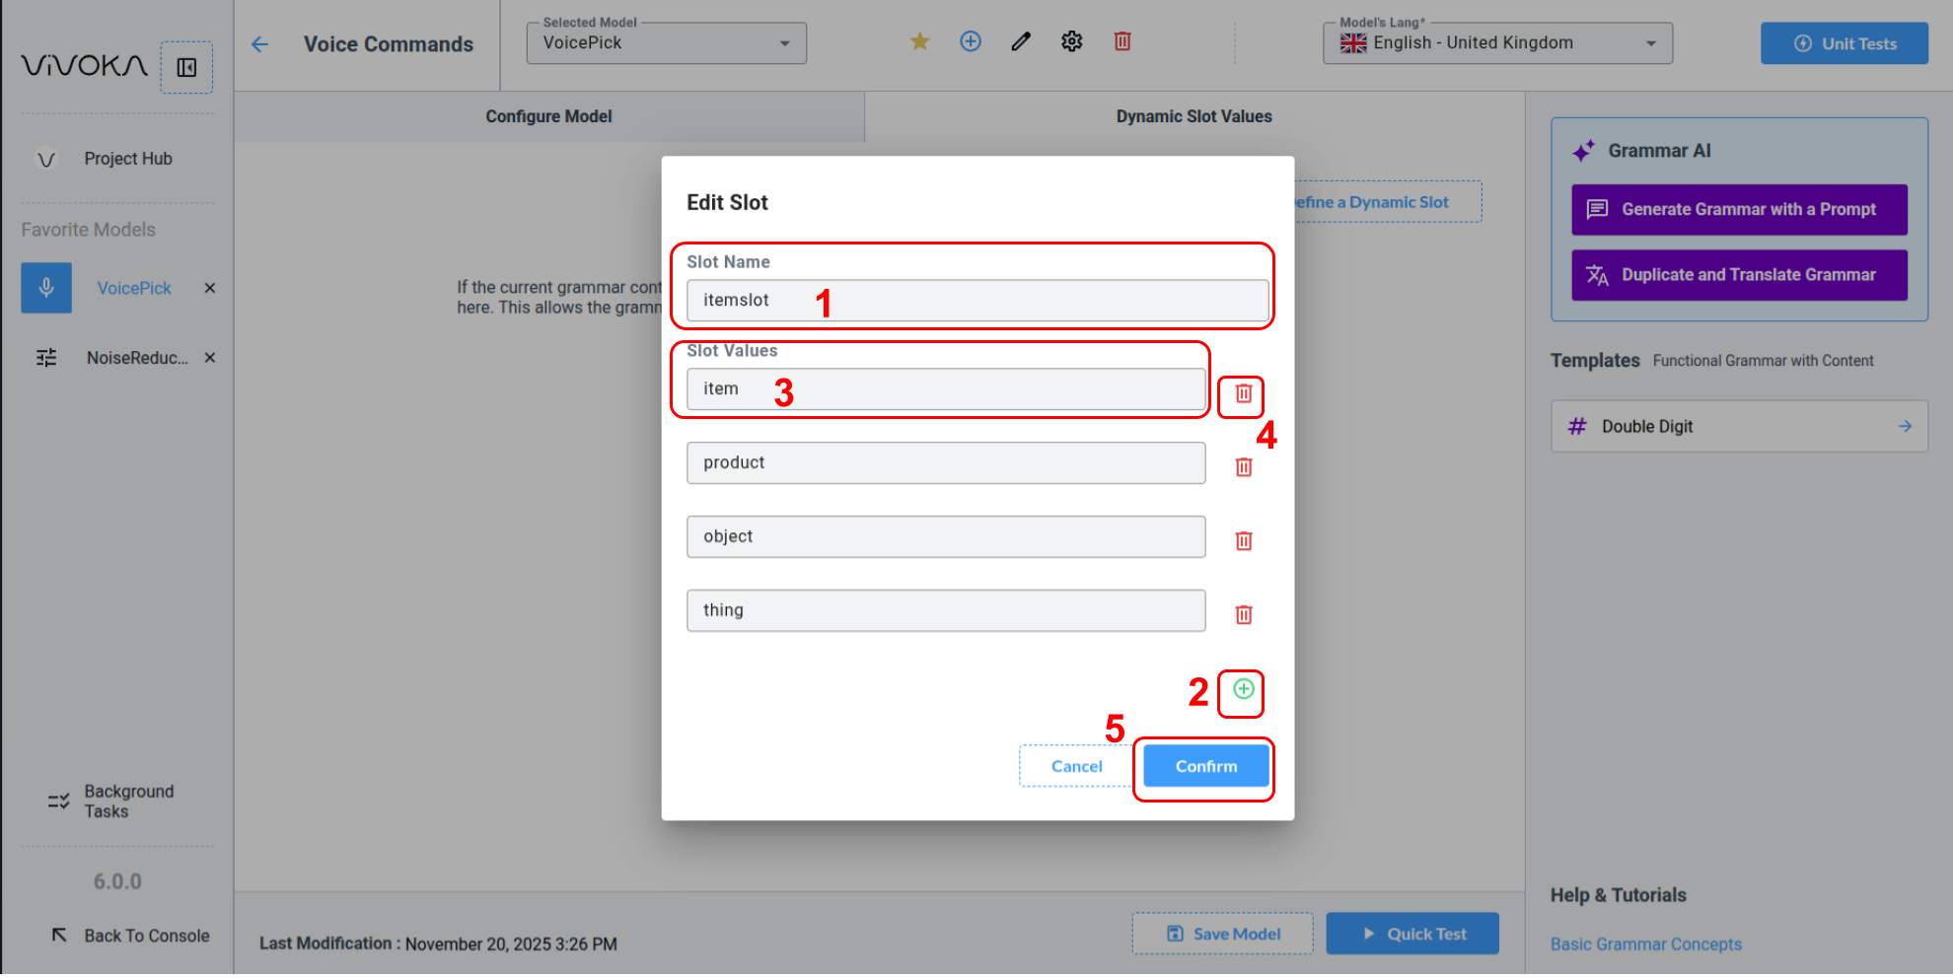Viewport: 1953px width, 978px height.
Task: Switch to the Configure Model tab
Action: click(548, 116)
